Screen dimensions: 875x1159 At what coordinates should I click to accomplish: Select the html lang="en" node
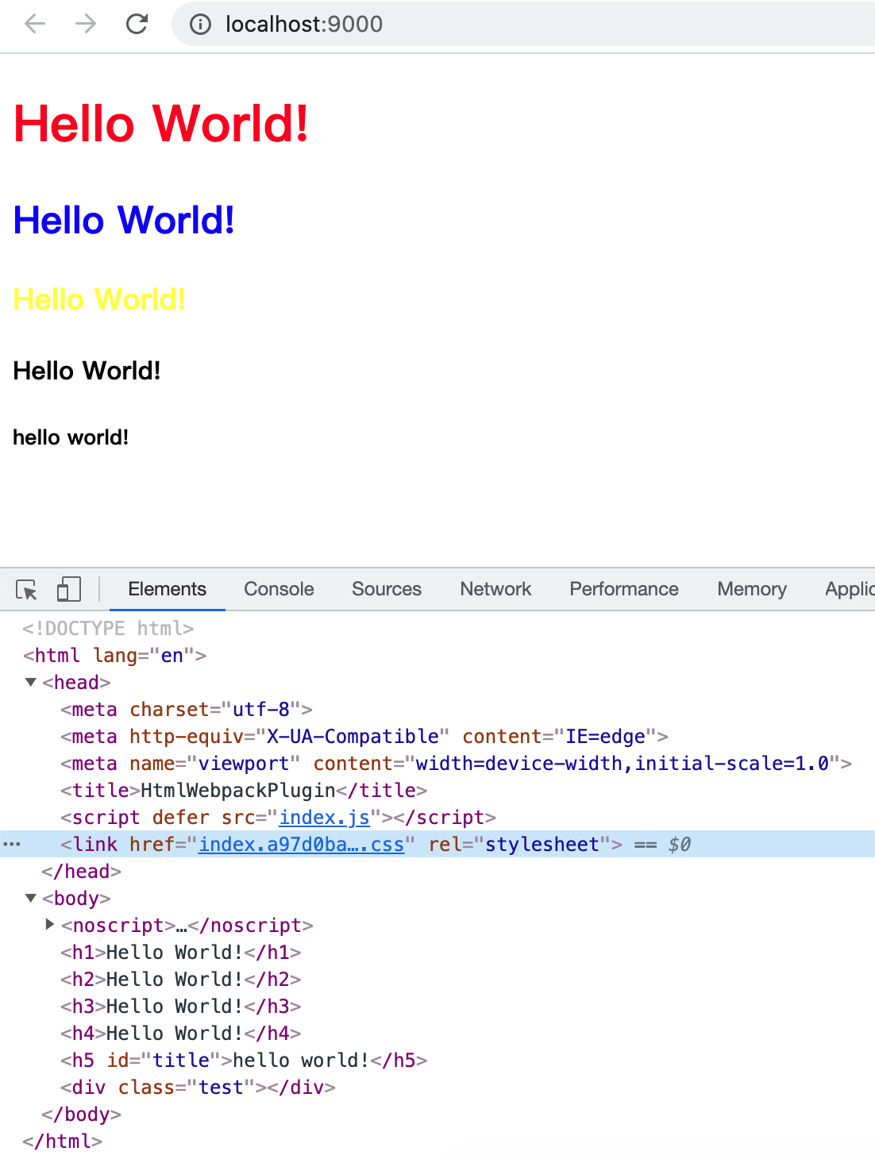coord(114,655)
